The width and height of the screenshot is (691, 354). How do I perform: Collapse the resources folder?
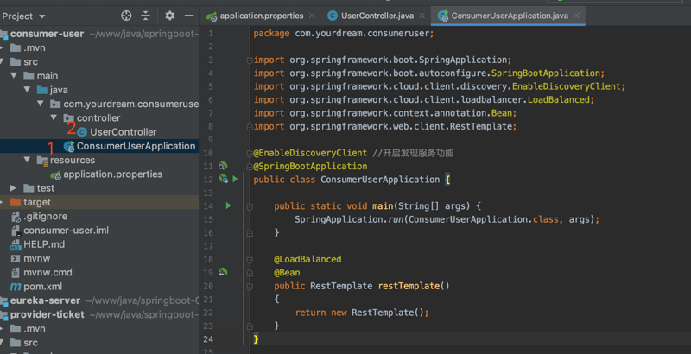click(x=27, y=160)
